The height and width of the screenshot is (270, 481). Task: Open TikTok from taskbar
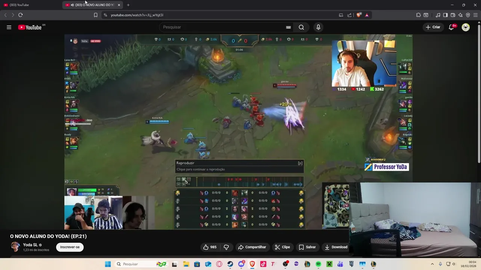tap(263, 264)
